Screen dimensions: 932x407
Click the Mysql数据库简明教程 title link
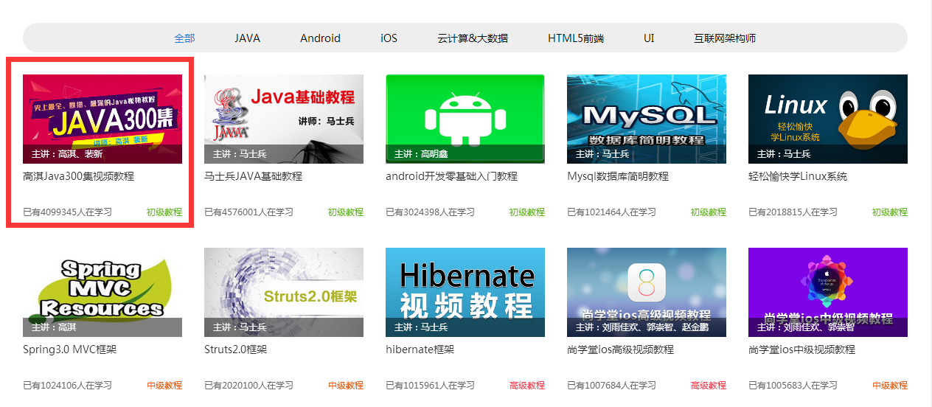tap(617, 177)
